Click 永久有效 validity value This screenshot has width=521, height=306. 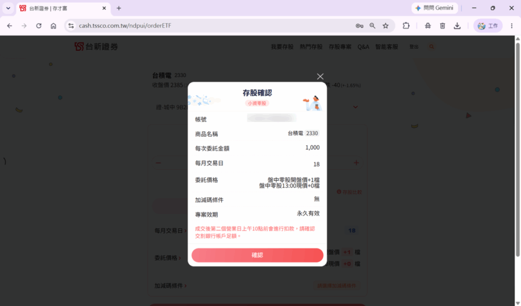click(x=308, y=213)
